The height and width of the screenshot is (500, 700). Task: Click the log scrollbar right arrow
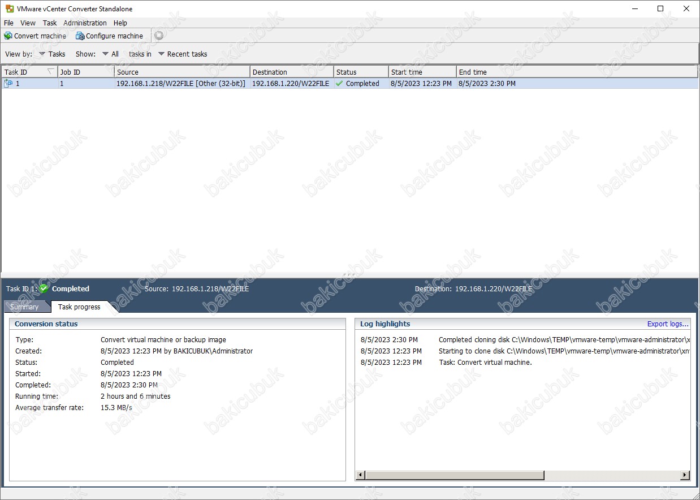(685, 475)
